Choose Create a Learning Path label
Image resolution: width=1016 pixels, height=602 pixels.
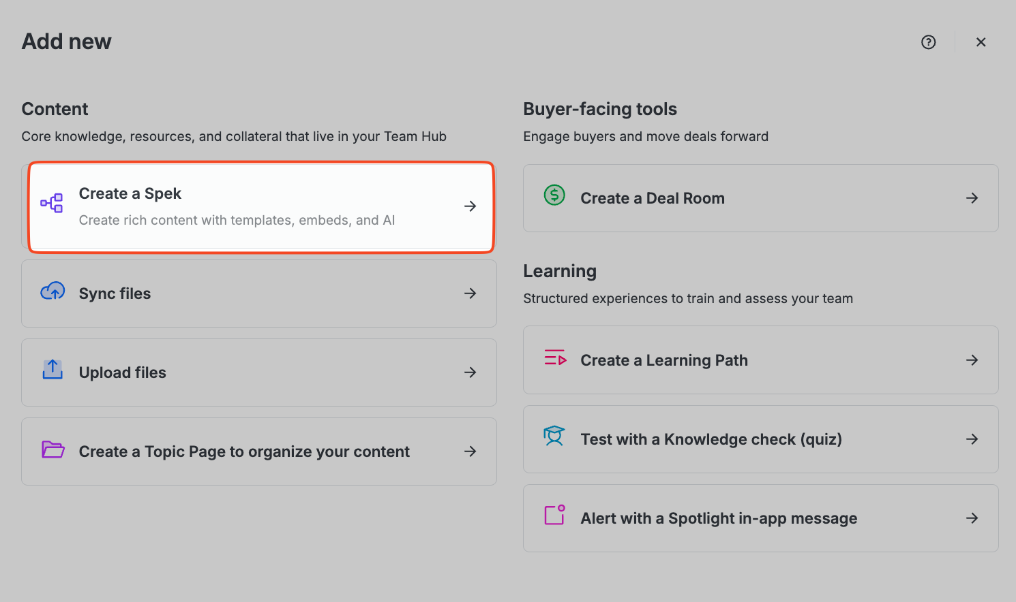click(x=664, y=360)
